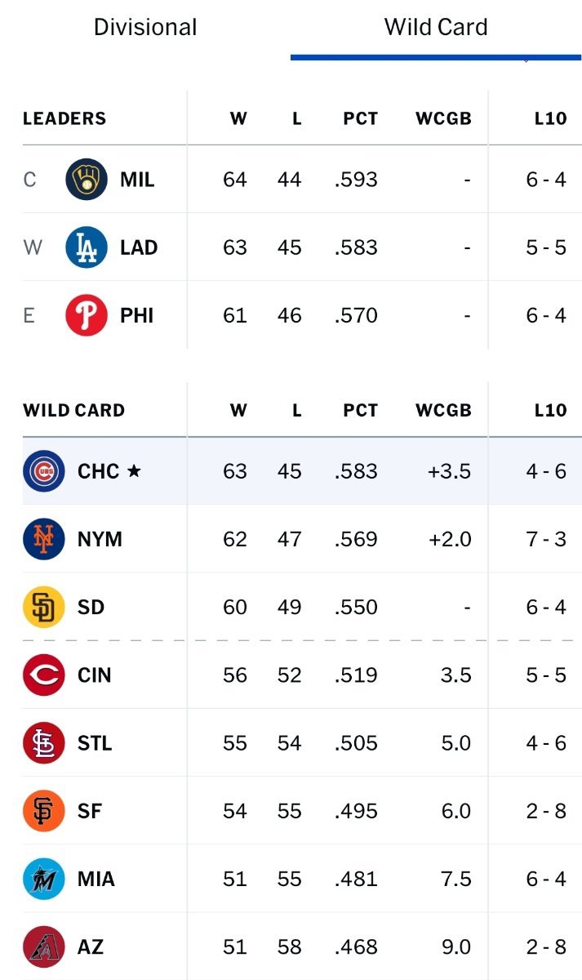Click the L10 header in Leaders table
Image resolution: width=582 pixels, height=980 pixels.
[549, 118]
